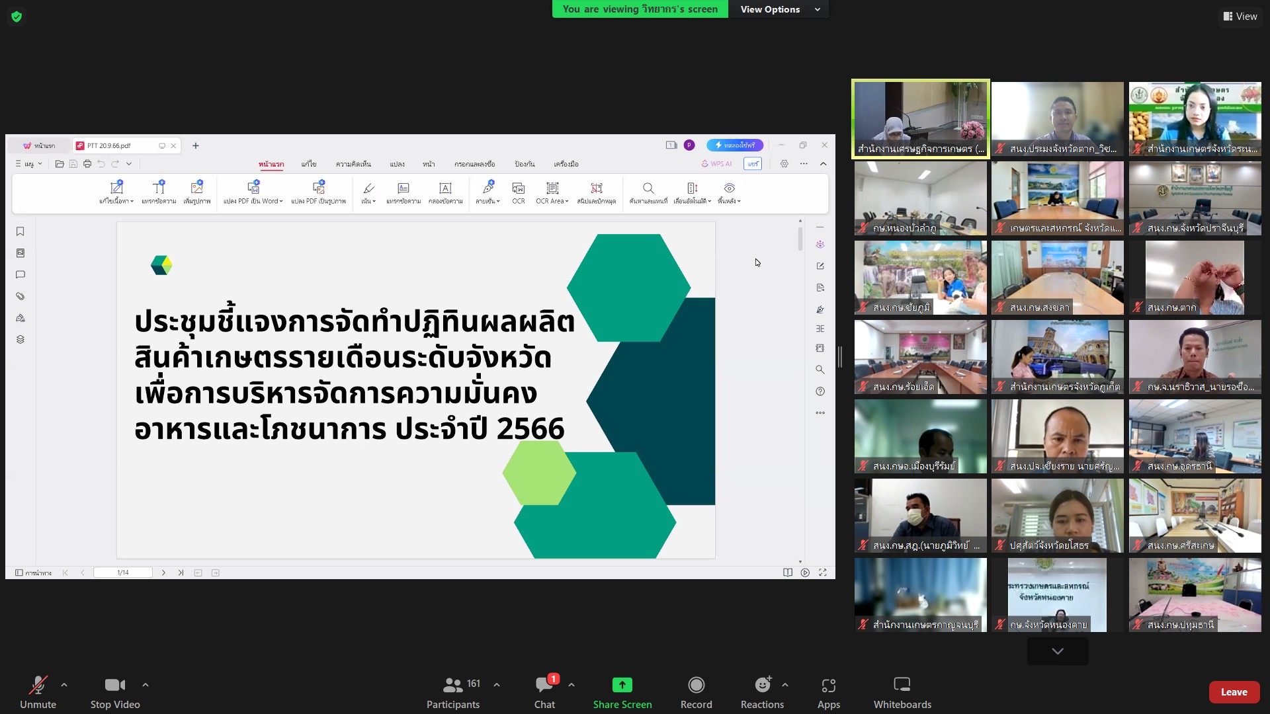Open the attachments paperclip panel in the left sidebar

pyautogui.click(x=21, y=296)
